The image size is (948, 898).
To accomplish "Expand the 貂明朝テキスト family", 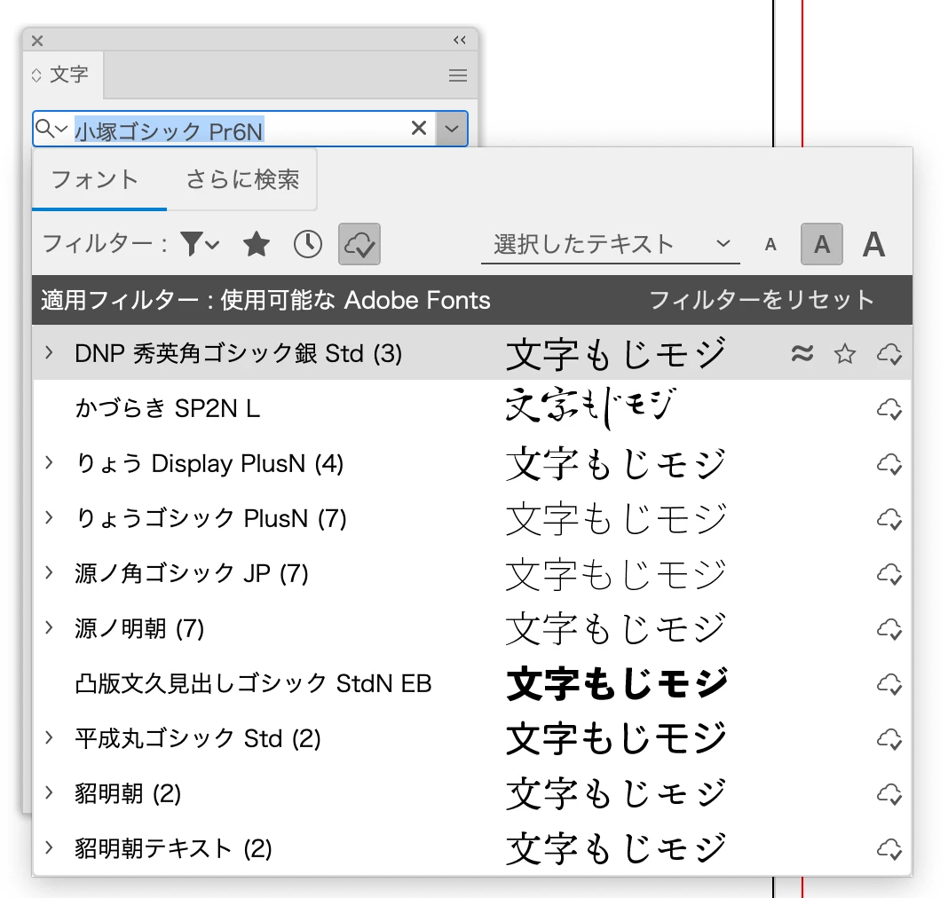I will click(49, 847).
